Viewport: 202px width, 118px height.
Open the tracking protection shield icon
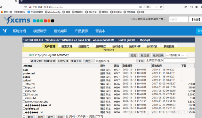(x=26, y=7)
